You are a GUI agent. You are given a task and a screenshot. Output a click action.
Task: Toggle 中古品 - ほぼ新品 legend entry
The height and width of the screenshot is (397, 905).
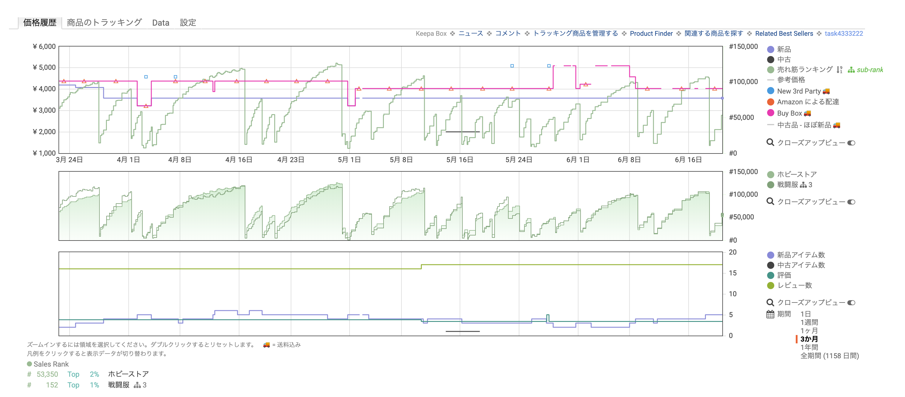point(804,125)
